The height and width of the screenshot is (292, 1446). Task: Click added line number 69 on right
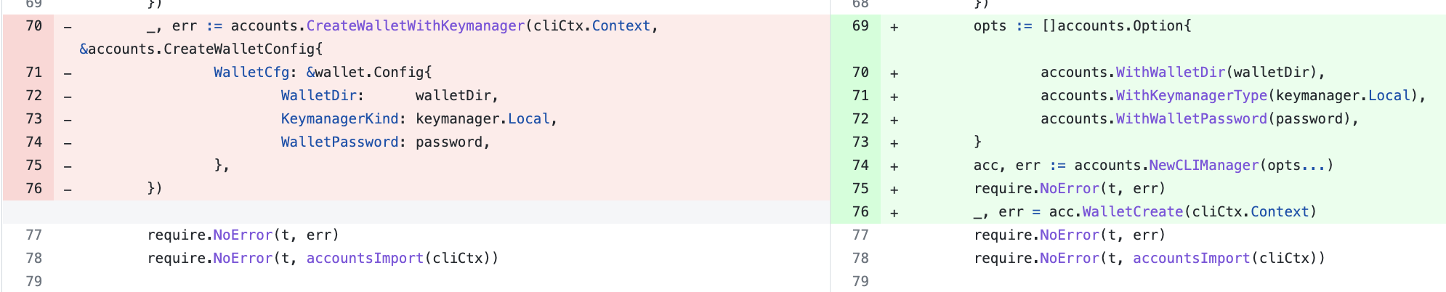[860, 26]
